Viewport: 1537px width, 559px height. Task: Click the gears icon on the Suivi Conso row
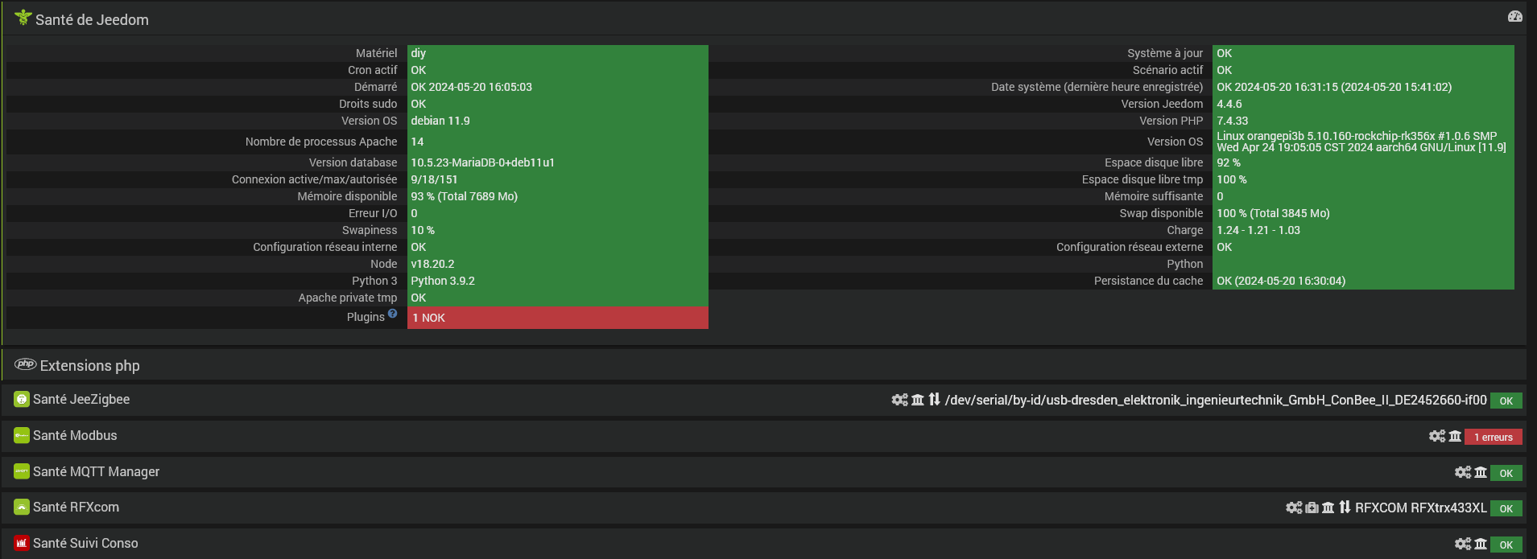click(x=1463, y=544)
